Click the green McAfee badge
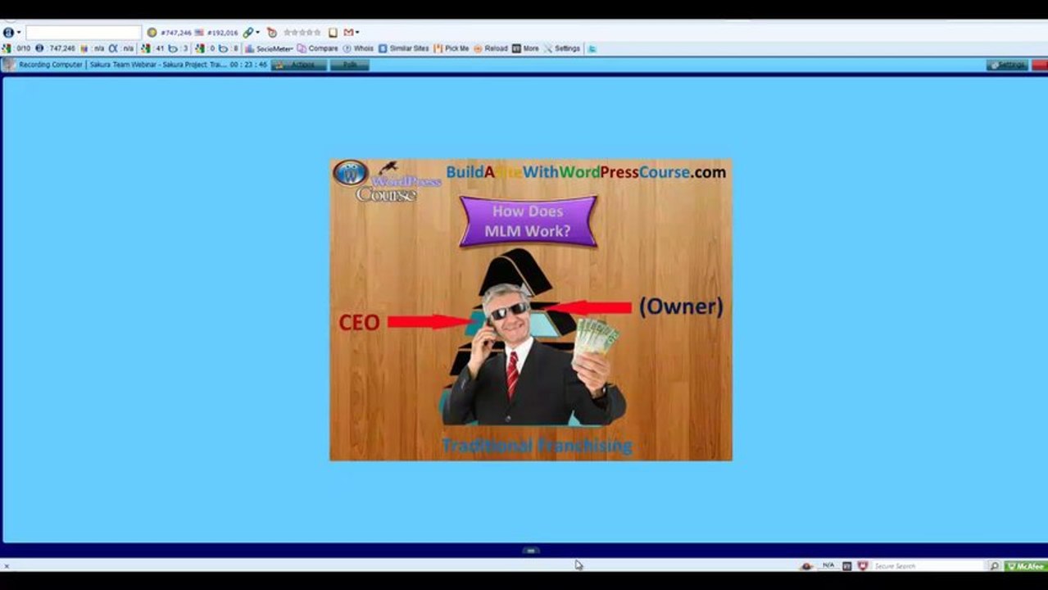Viewport: 1048px width, 590px height. 1026,565
